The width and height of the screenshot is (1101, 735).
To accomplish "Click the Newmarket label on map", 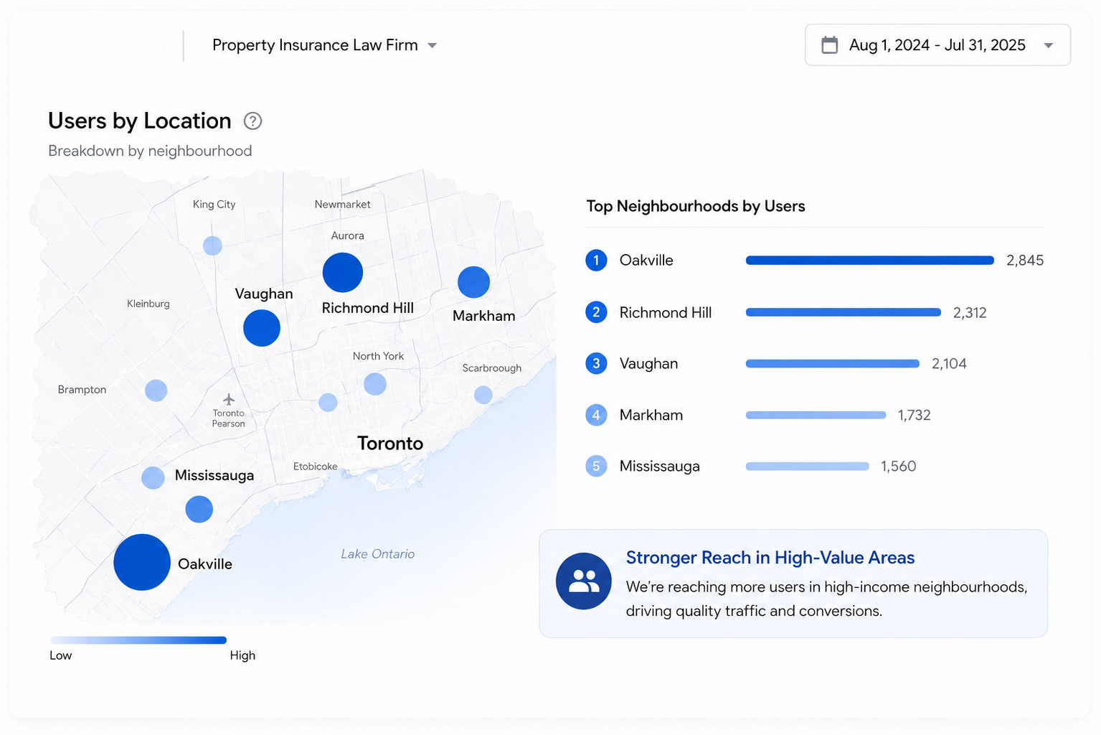I will click(x=342, y=205).
